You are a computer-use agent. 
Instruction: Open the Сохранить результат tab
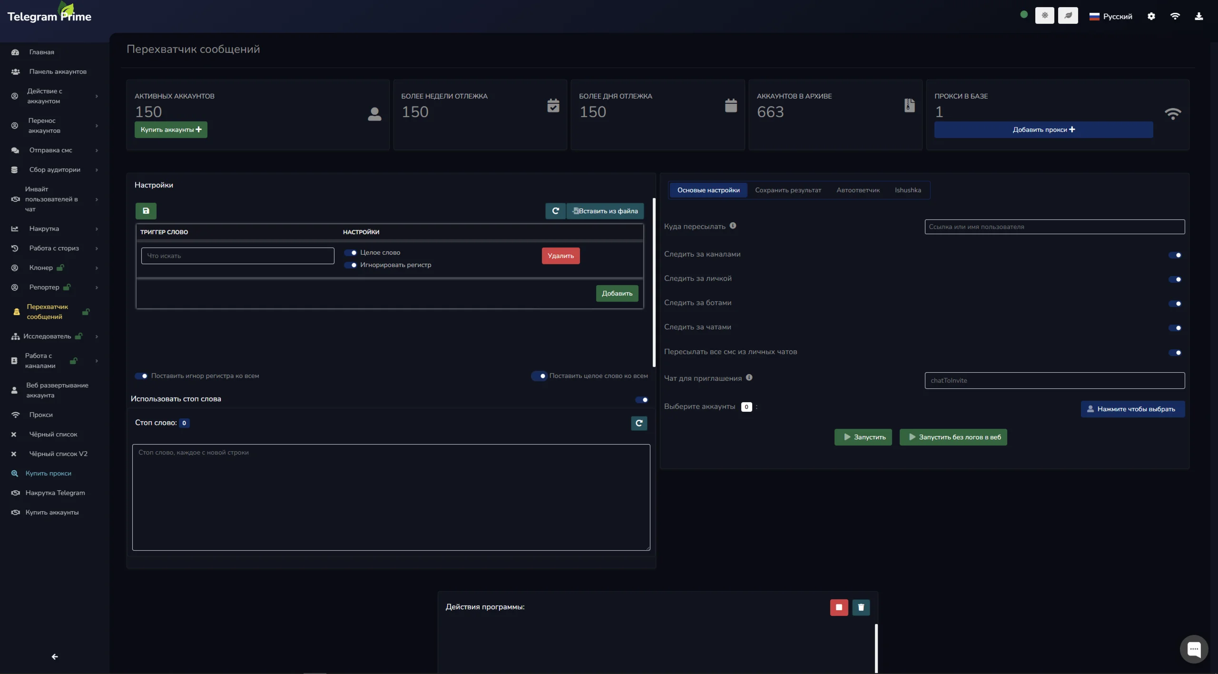coord(788,190)
